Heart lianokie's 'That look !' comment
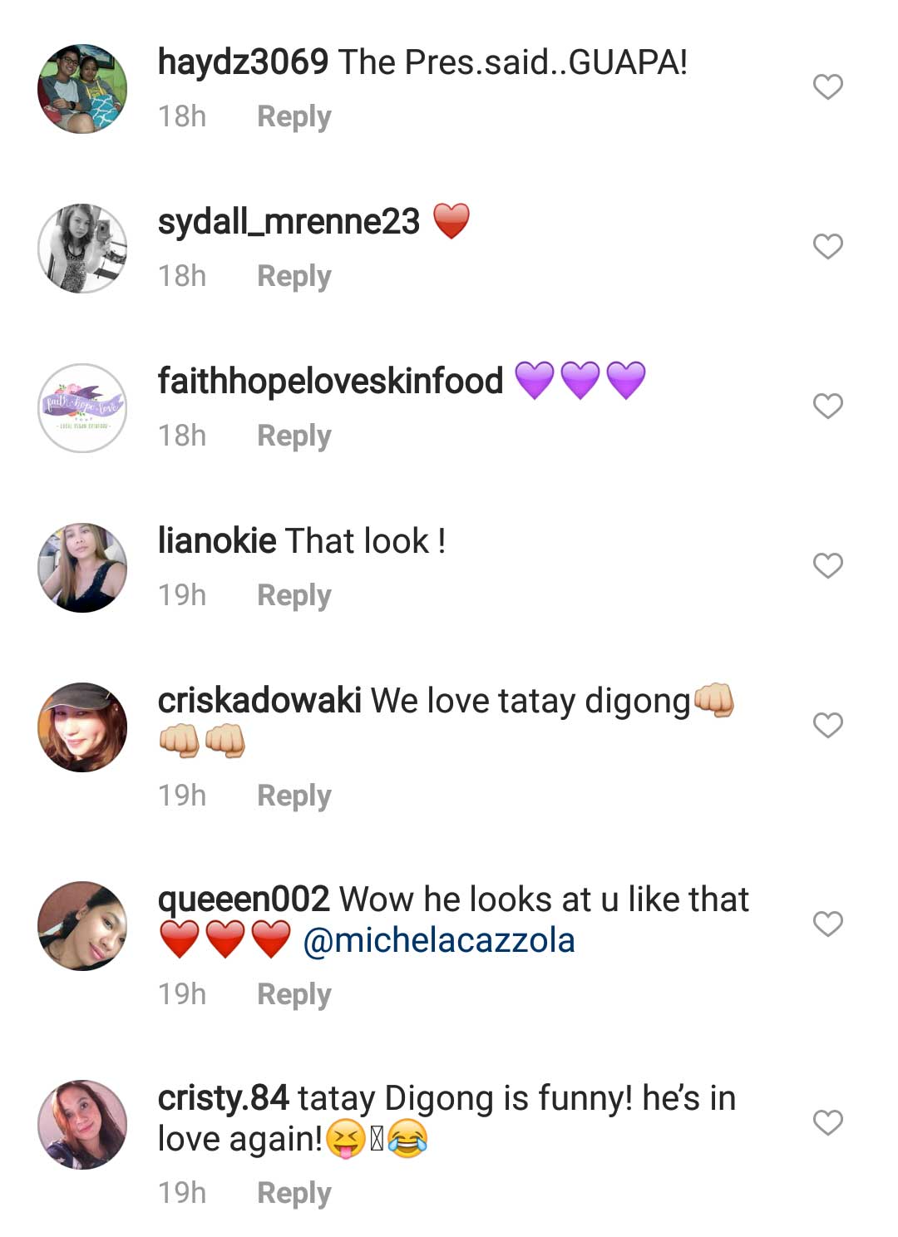This screenshot has width=898, height=1237. click(x=827, y=565)
